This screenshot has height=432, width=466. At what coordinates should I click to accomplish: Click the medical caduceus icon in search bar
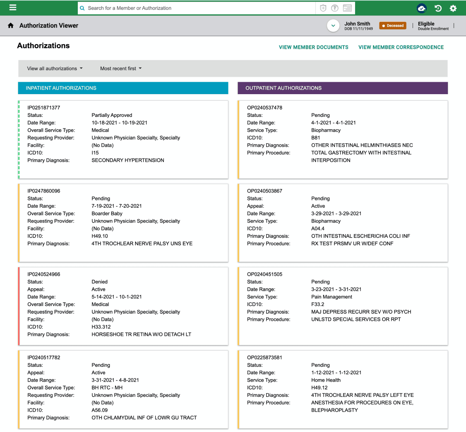coord(335,8)
